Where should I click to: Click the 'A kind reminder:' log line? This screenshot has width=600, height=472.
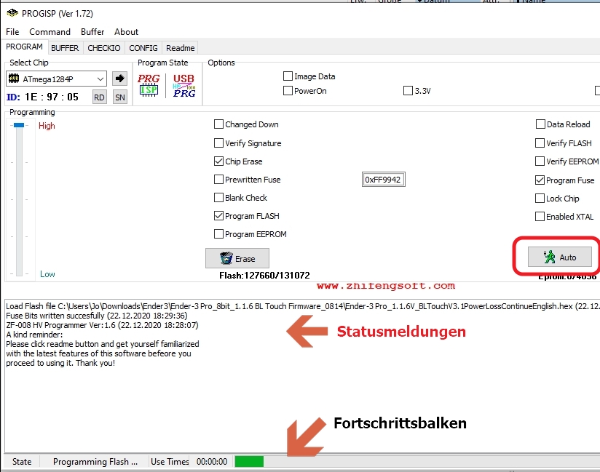[x=34, y=335]
